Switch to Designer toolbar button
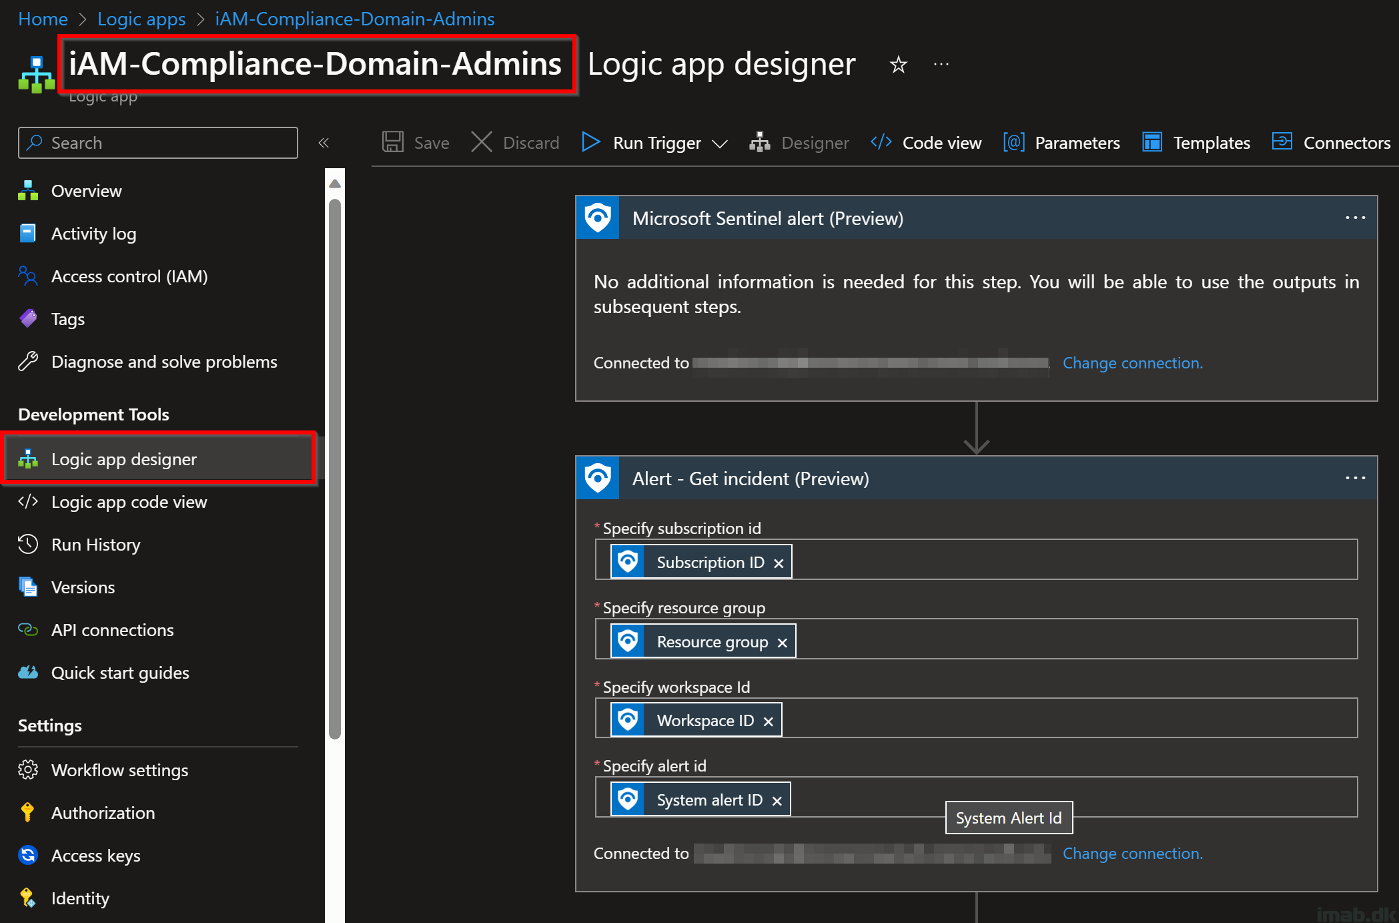Image resolution: width=1399 pixels, height=923 pixels. click(x=799, y=143)
